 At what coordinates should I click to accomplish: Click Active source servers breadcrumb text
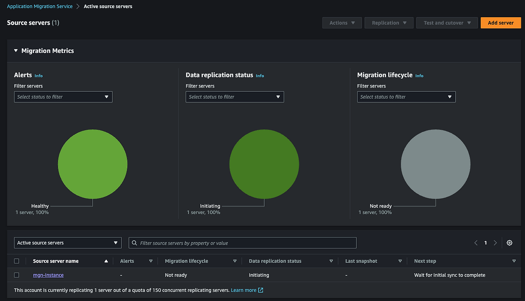pyautogui.click(x=108, y=6)
